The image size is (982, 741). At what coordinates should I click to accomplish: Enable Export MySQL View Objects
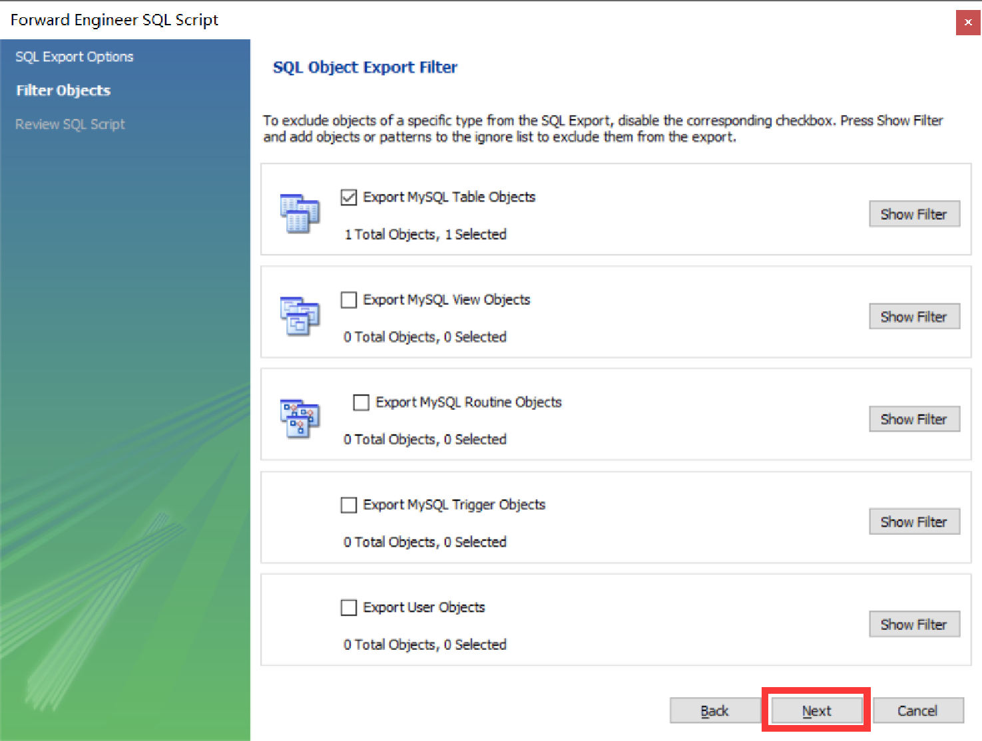point(349,299)
